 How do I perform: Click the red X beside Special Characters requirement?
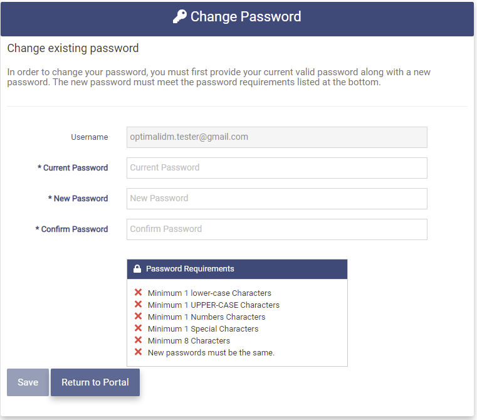point(138,328)
